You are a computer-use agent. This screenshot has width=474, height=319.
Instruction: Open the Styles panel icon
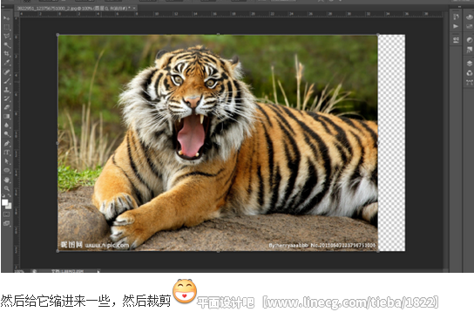click(x=470, y=50)
